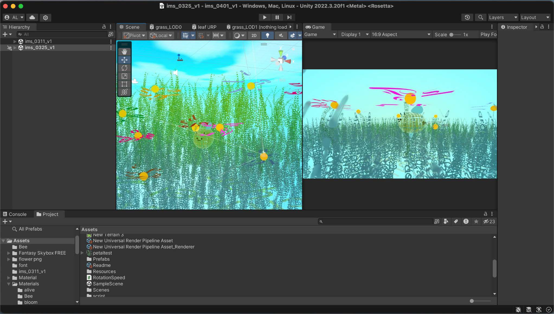The width and height of the screenshot is (554, 314).
Task: Open the Undo History icon
Action: coord(467,17)
